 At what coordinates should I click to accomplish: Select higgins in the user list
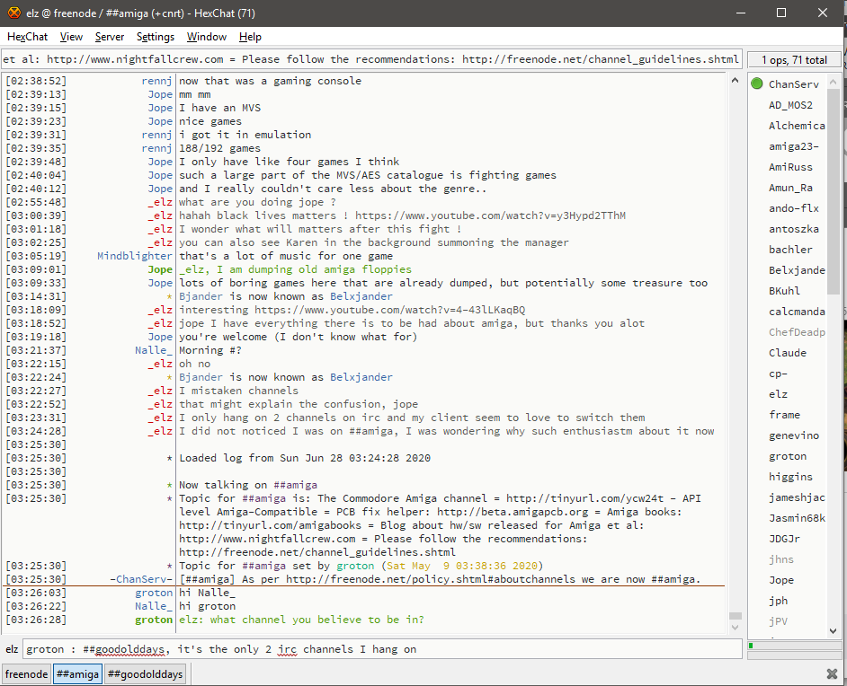click(x=790, y=477)
